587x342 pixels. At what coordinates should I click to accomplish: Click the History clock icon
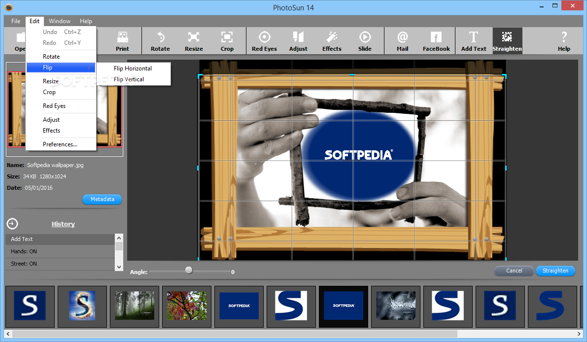pos(12,224)
